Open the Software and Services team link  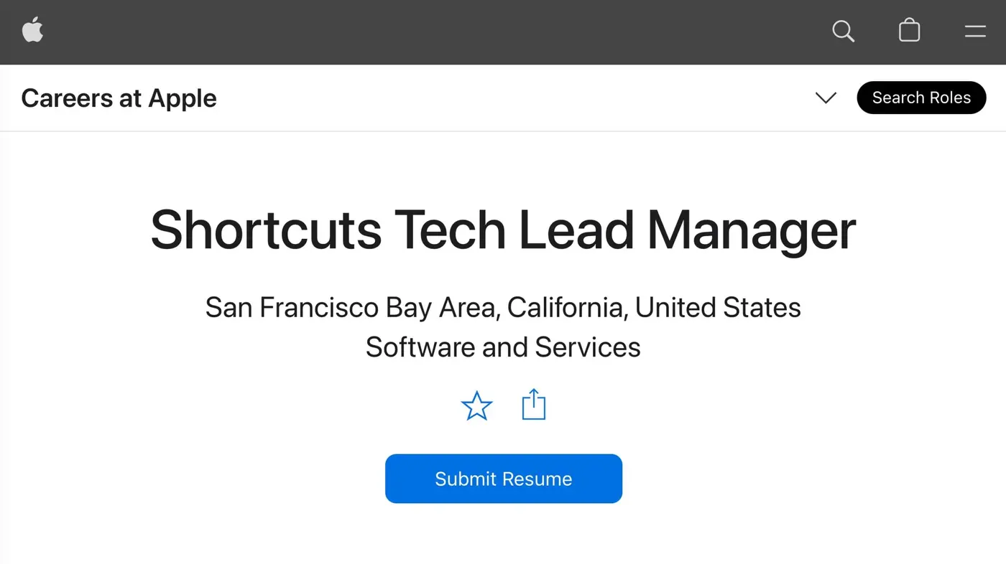502,347
